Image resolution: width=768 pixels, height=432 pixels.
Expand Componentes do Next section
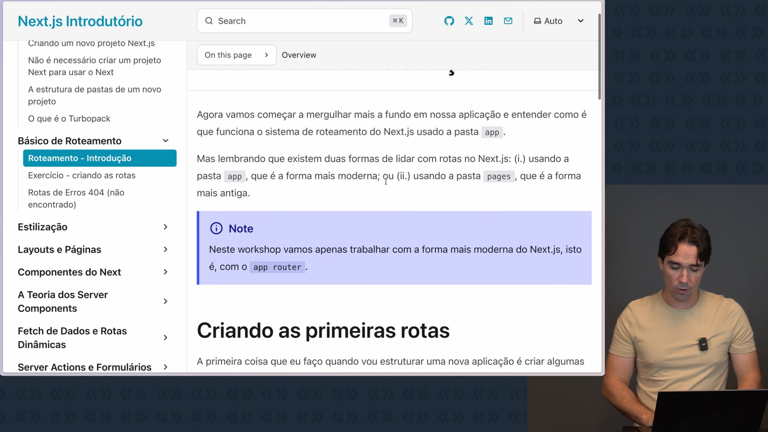tap(166, 272)
